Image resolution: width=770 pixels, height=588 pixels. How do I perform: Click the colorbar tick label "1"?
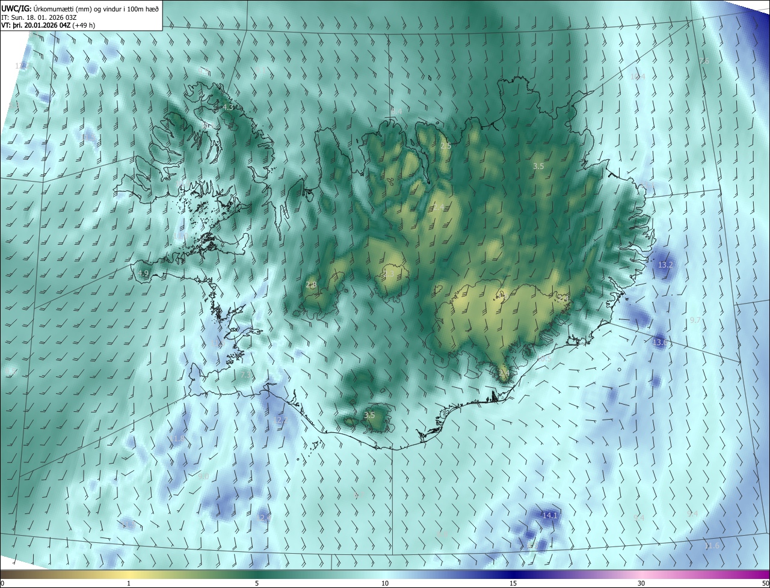click(x=129, y=584)
